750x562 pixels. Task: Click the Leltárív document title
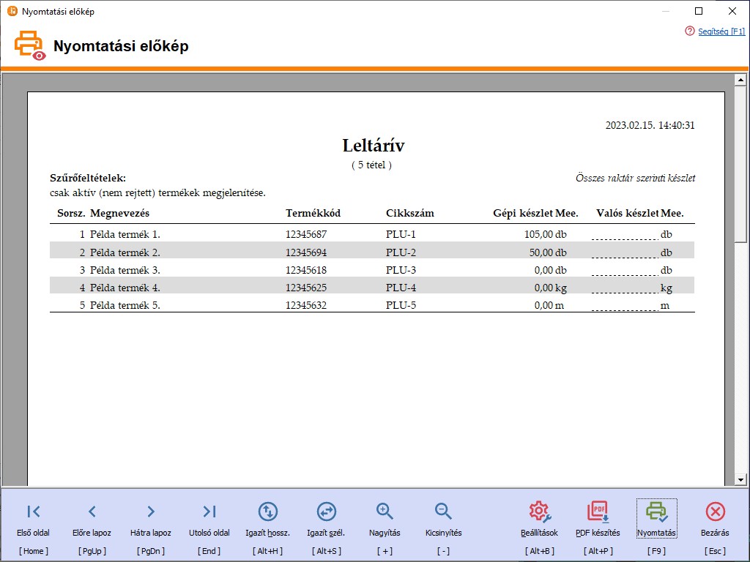point(373,146)
